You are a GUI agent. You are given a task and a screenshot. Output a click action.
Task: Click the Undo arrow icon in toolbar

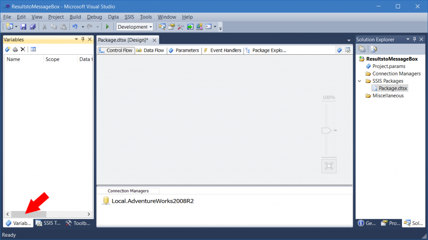click(75, 27)
